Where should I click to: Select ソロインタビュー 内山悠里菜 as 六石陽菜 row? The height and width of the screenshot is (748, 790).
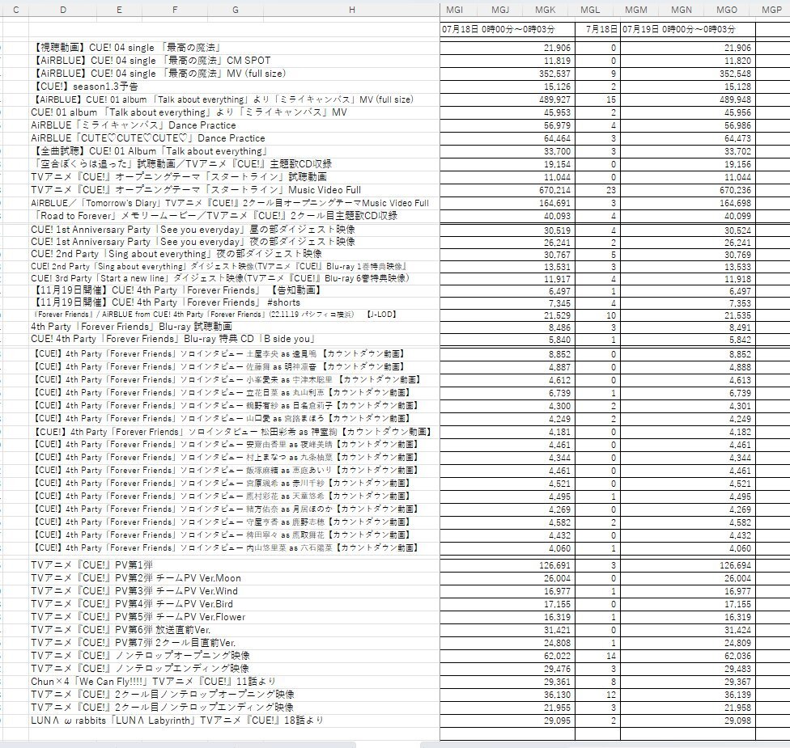(225, 547)
